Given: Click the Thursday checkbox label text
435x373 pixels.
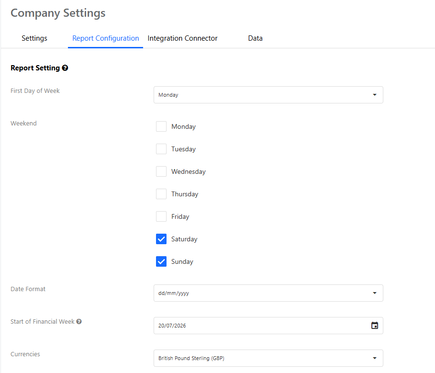Looking at the screenshot, I should point(185,194).
